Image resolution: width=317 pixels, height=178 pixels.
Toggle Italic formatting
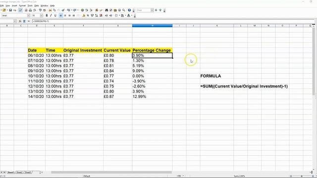[51, 15]
